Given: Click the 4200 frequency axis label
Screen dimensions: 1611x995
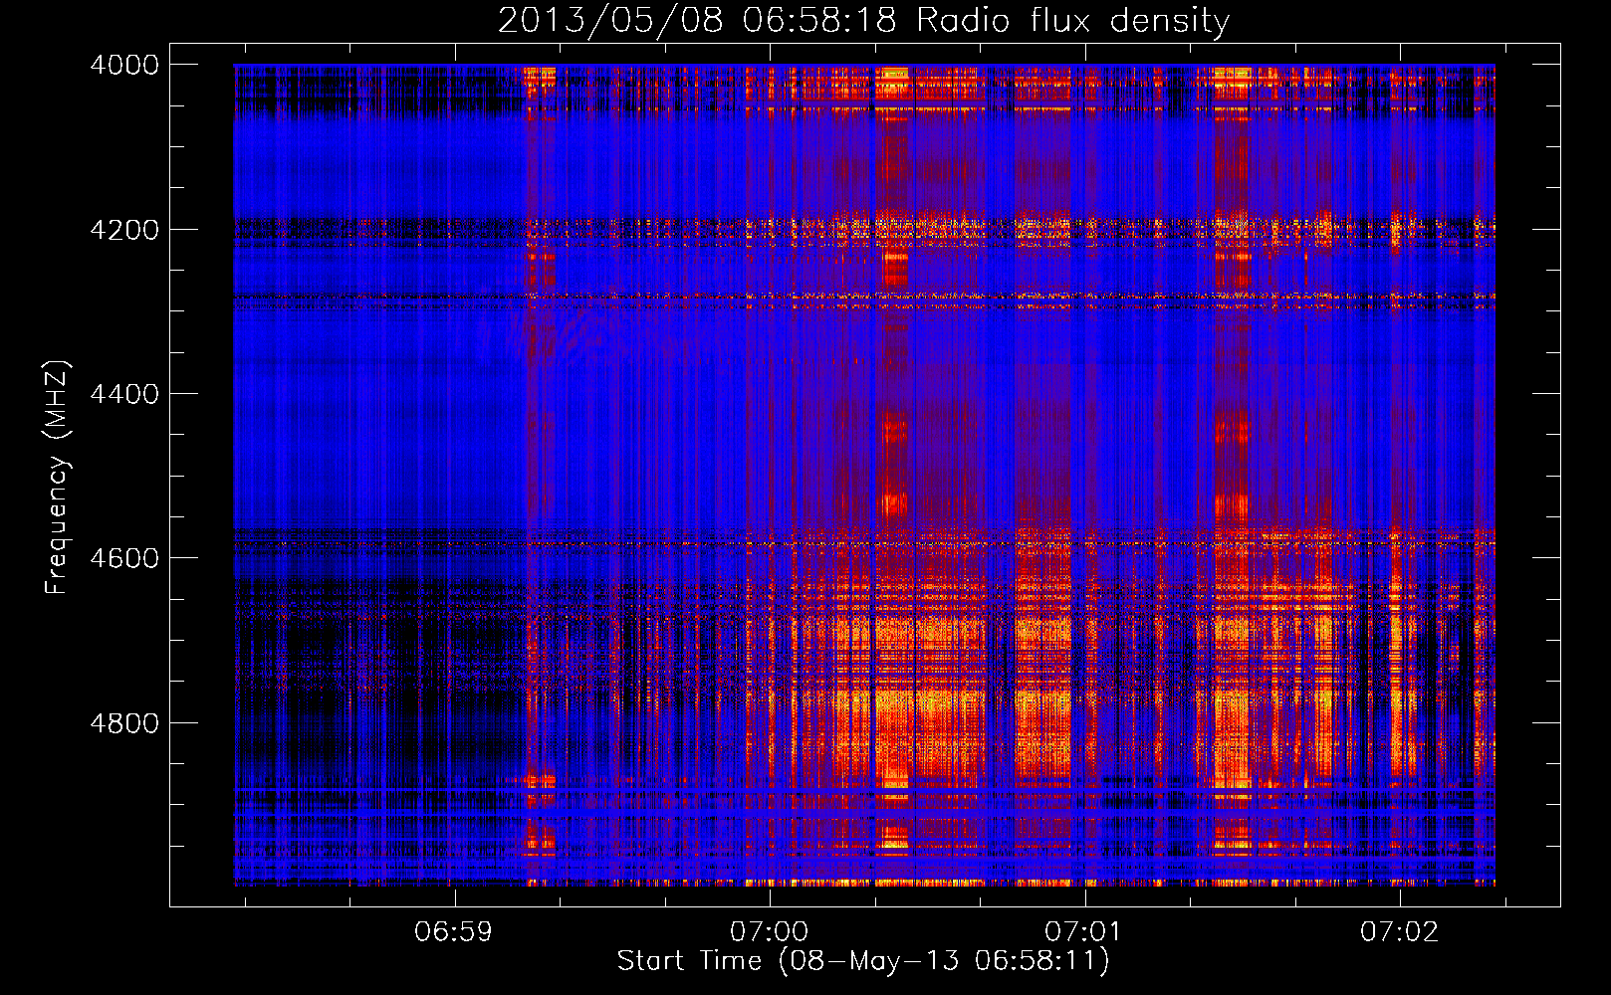Looking at the screenshot, I should click(x=124, y=230).
